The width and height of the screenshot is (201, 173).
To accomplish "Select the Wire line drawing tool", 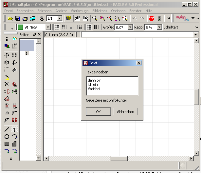I will 7,129.
